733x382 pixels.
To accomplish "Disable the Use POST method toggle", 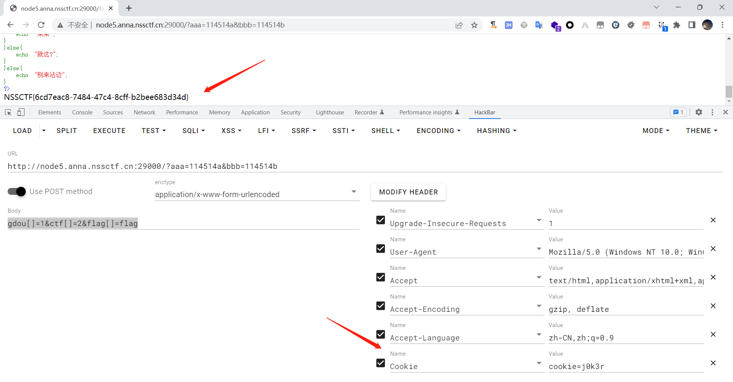I will (x=17, y=191).
